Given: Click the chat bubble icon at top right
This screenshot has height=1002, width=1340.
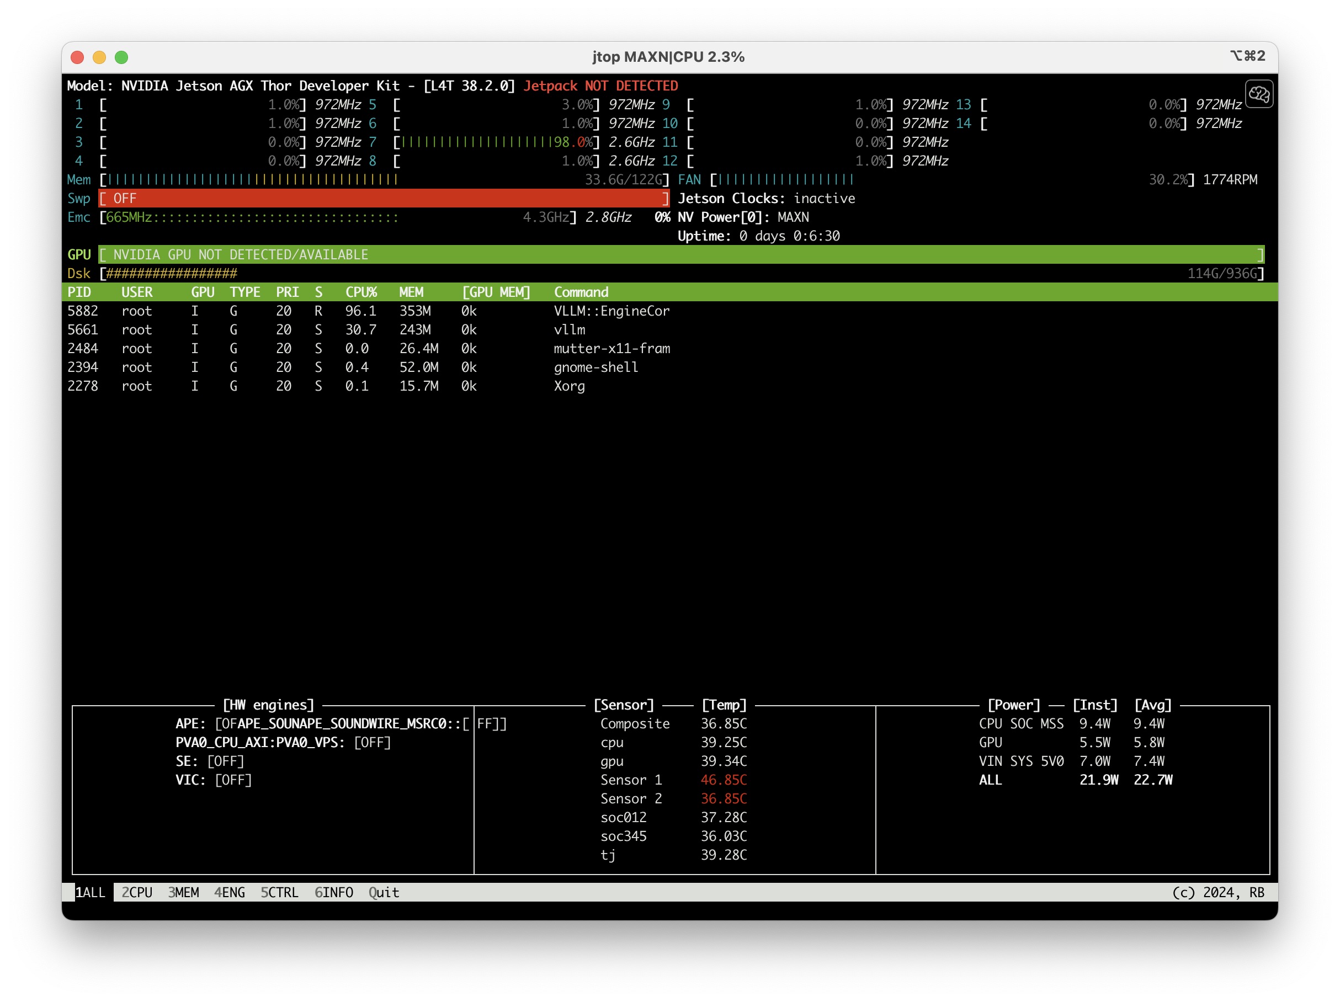Looking at the screenshot, I should click(x=1258, y=94).
